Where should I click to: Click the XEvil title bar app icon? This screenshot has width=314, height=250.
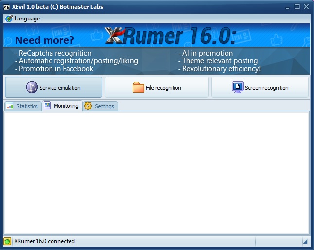point(6,7)
